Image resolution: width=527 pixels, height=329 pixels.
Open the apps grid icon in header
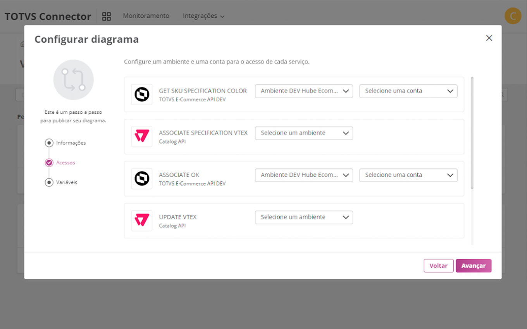pos(106,16)
